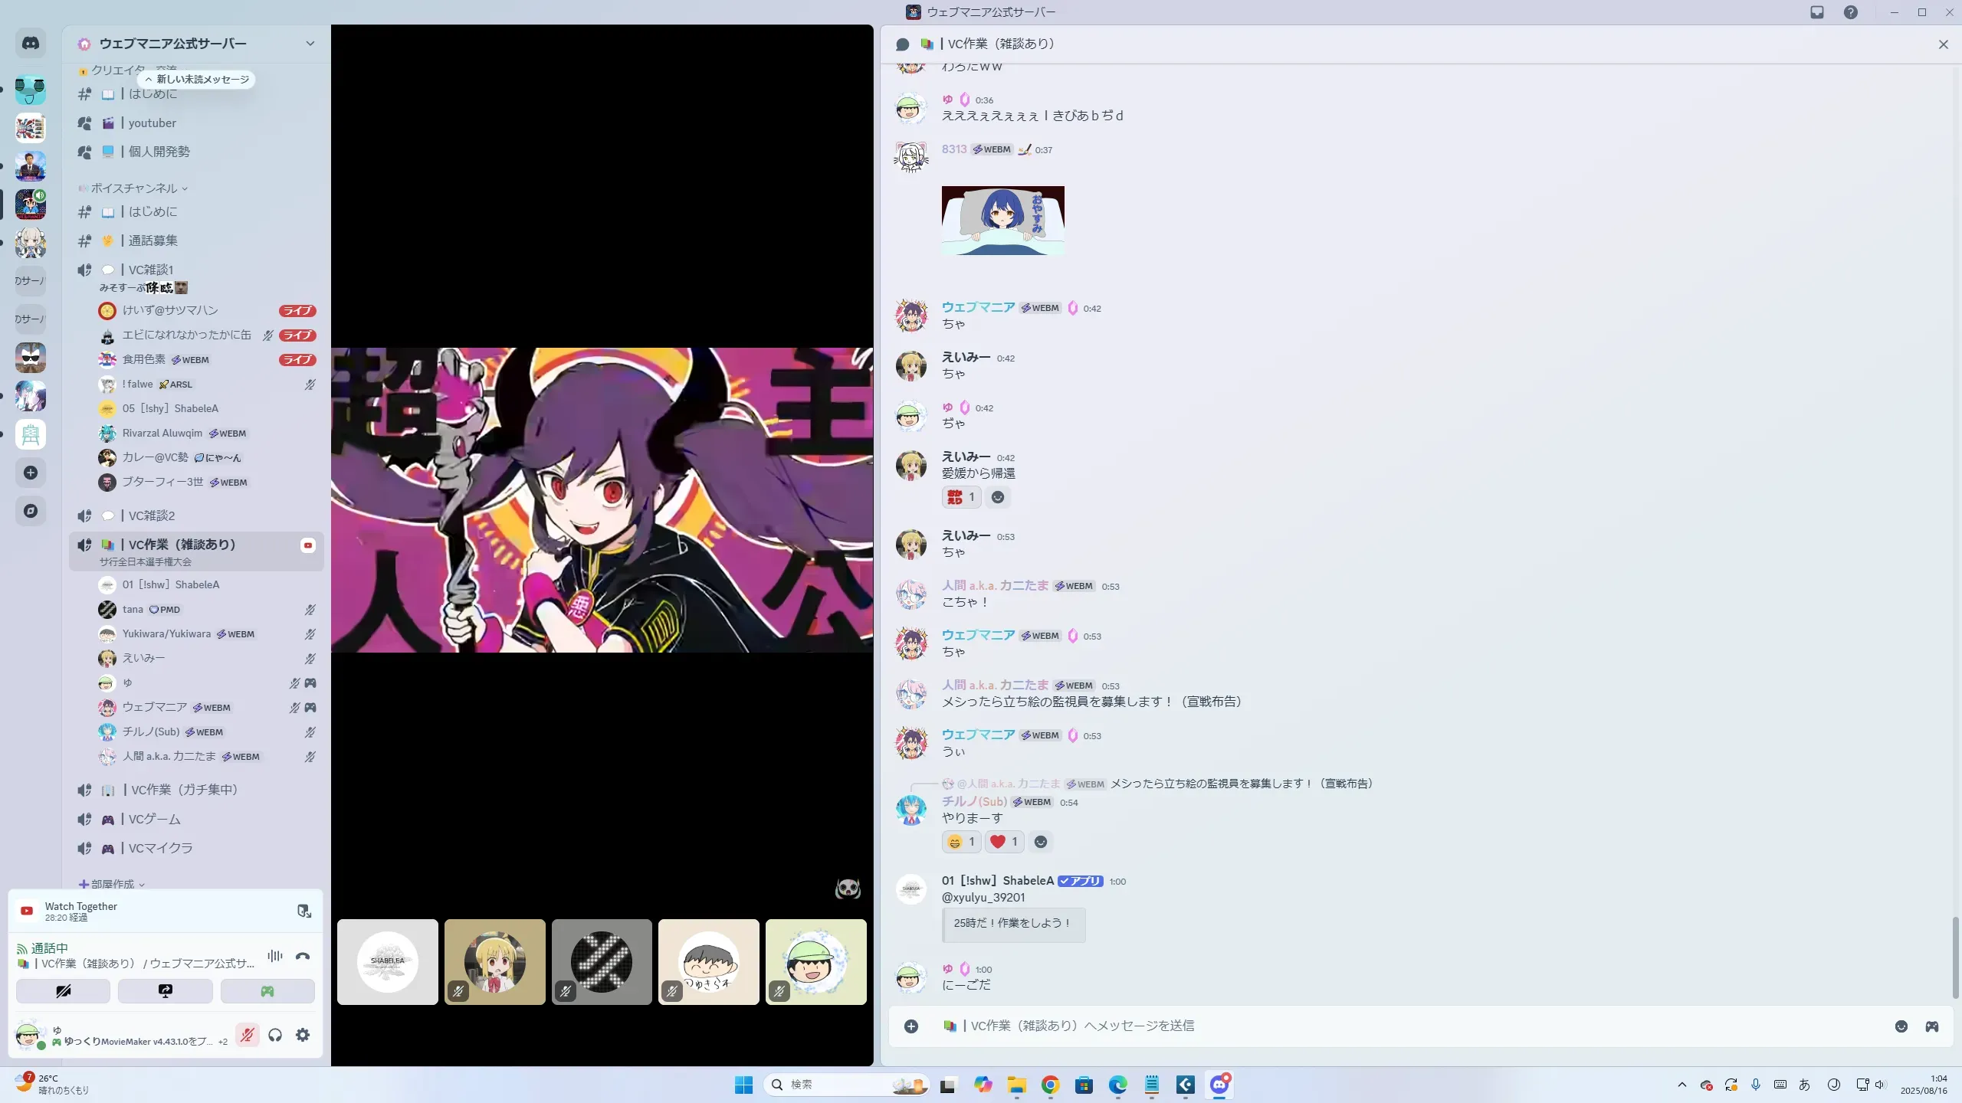This screenshot has height=1103, width=1962.
Task: Start an activity with the green controller button
Action: (x=267, y=991)
